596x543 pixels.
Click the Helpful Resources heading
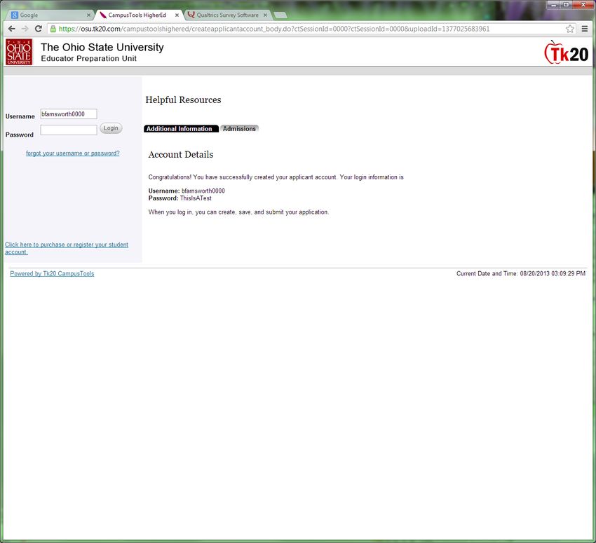(x=183, y=100)
